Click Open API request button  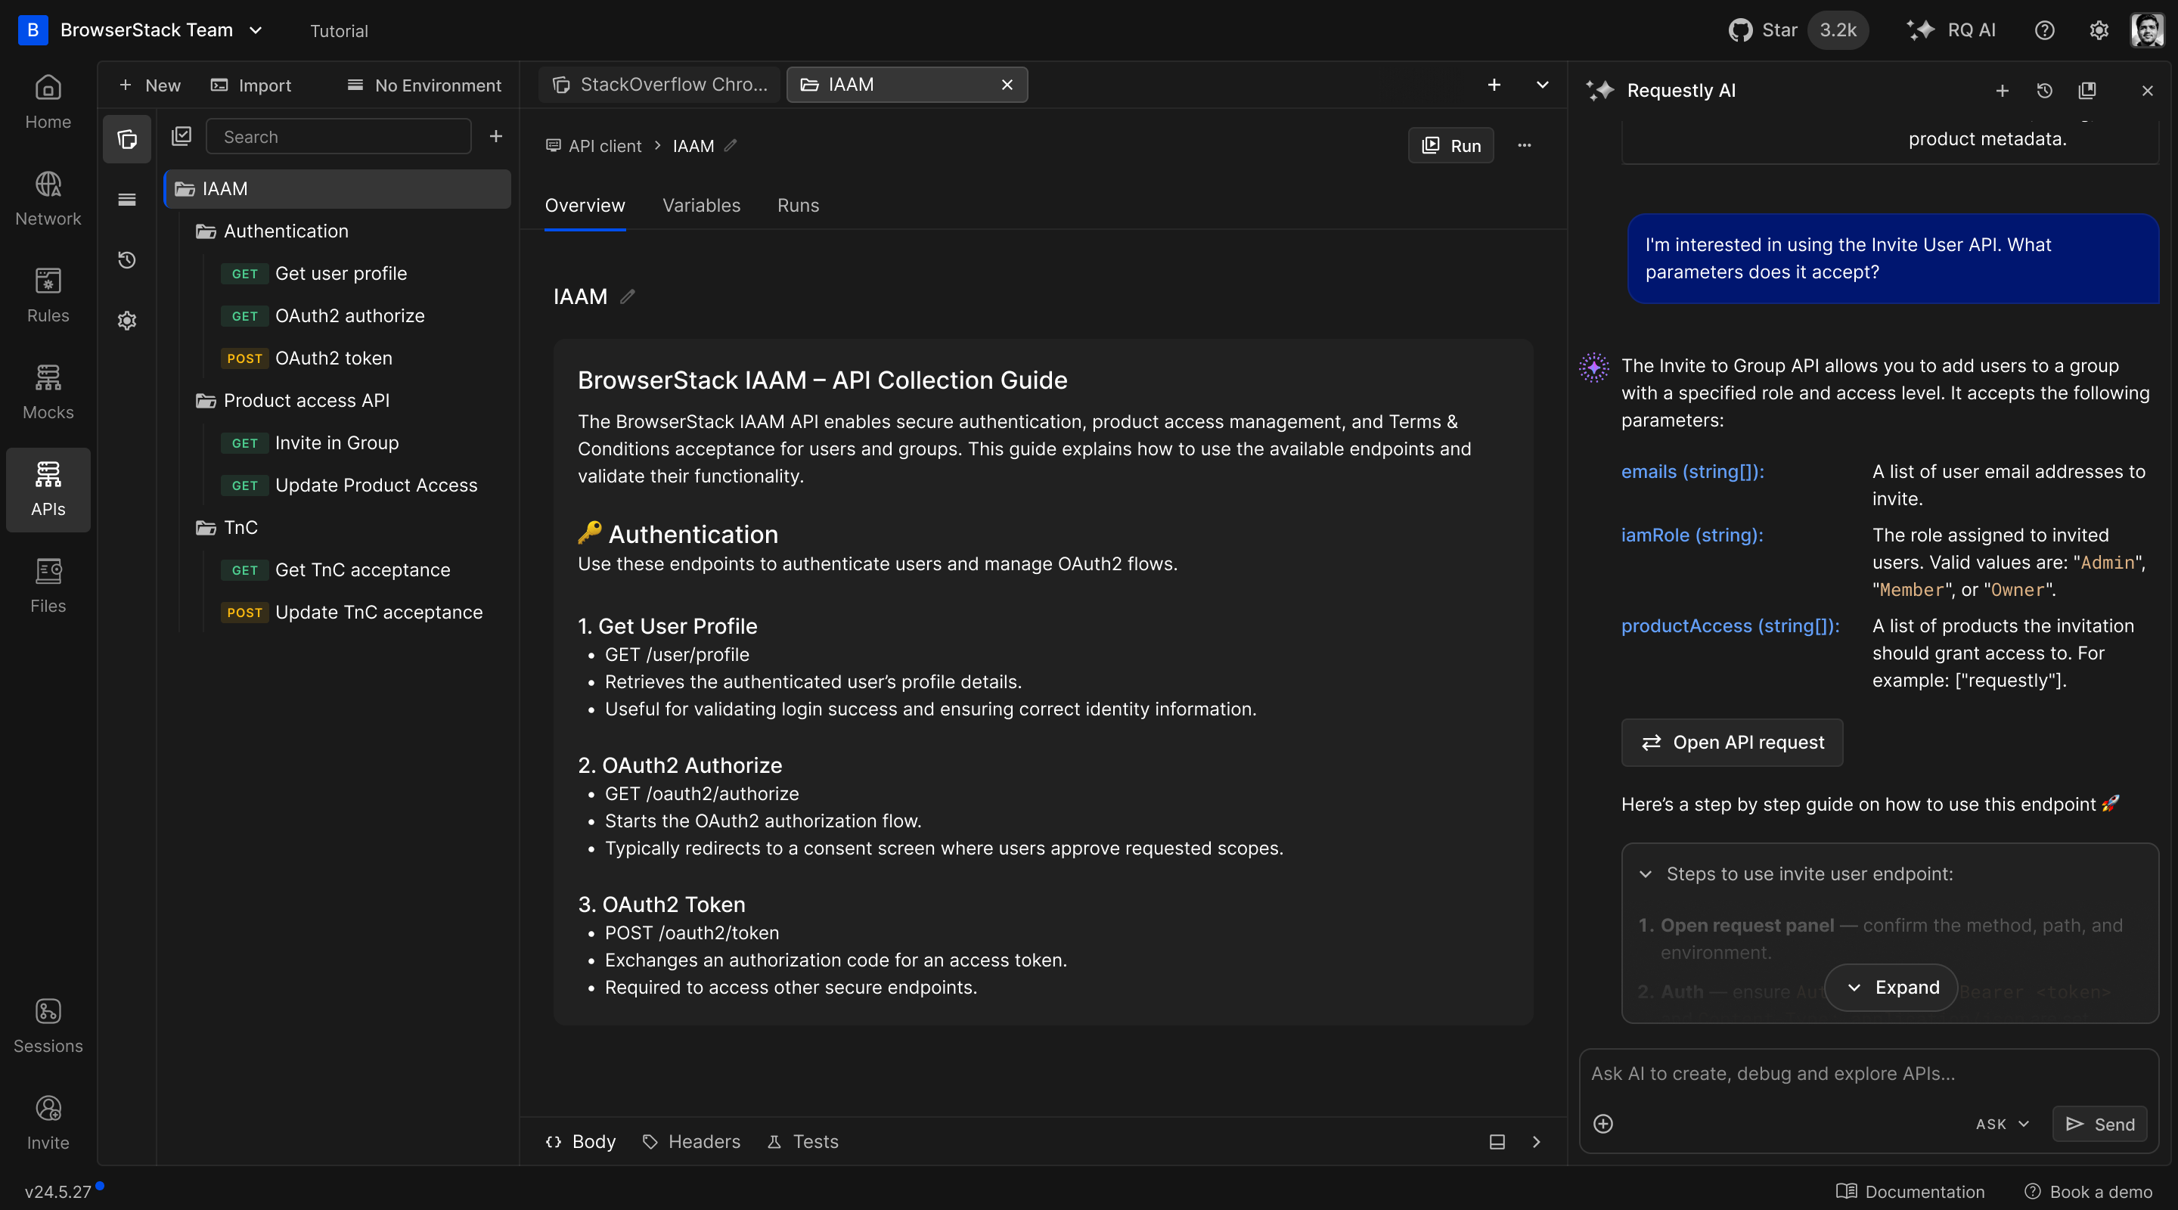1732,743
